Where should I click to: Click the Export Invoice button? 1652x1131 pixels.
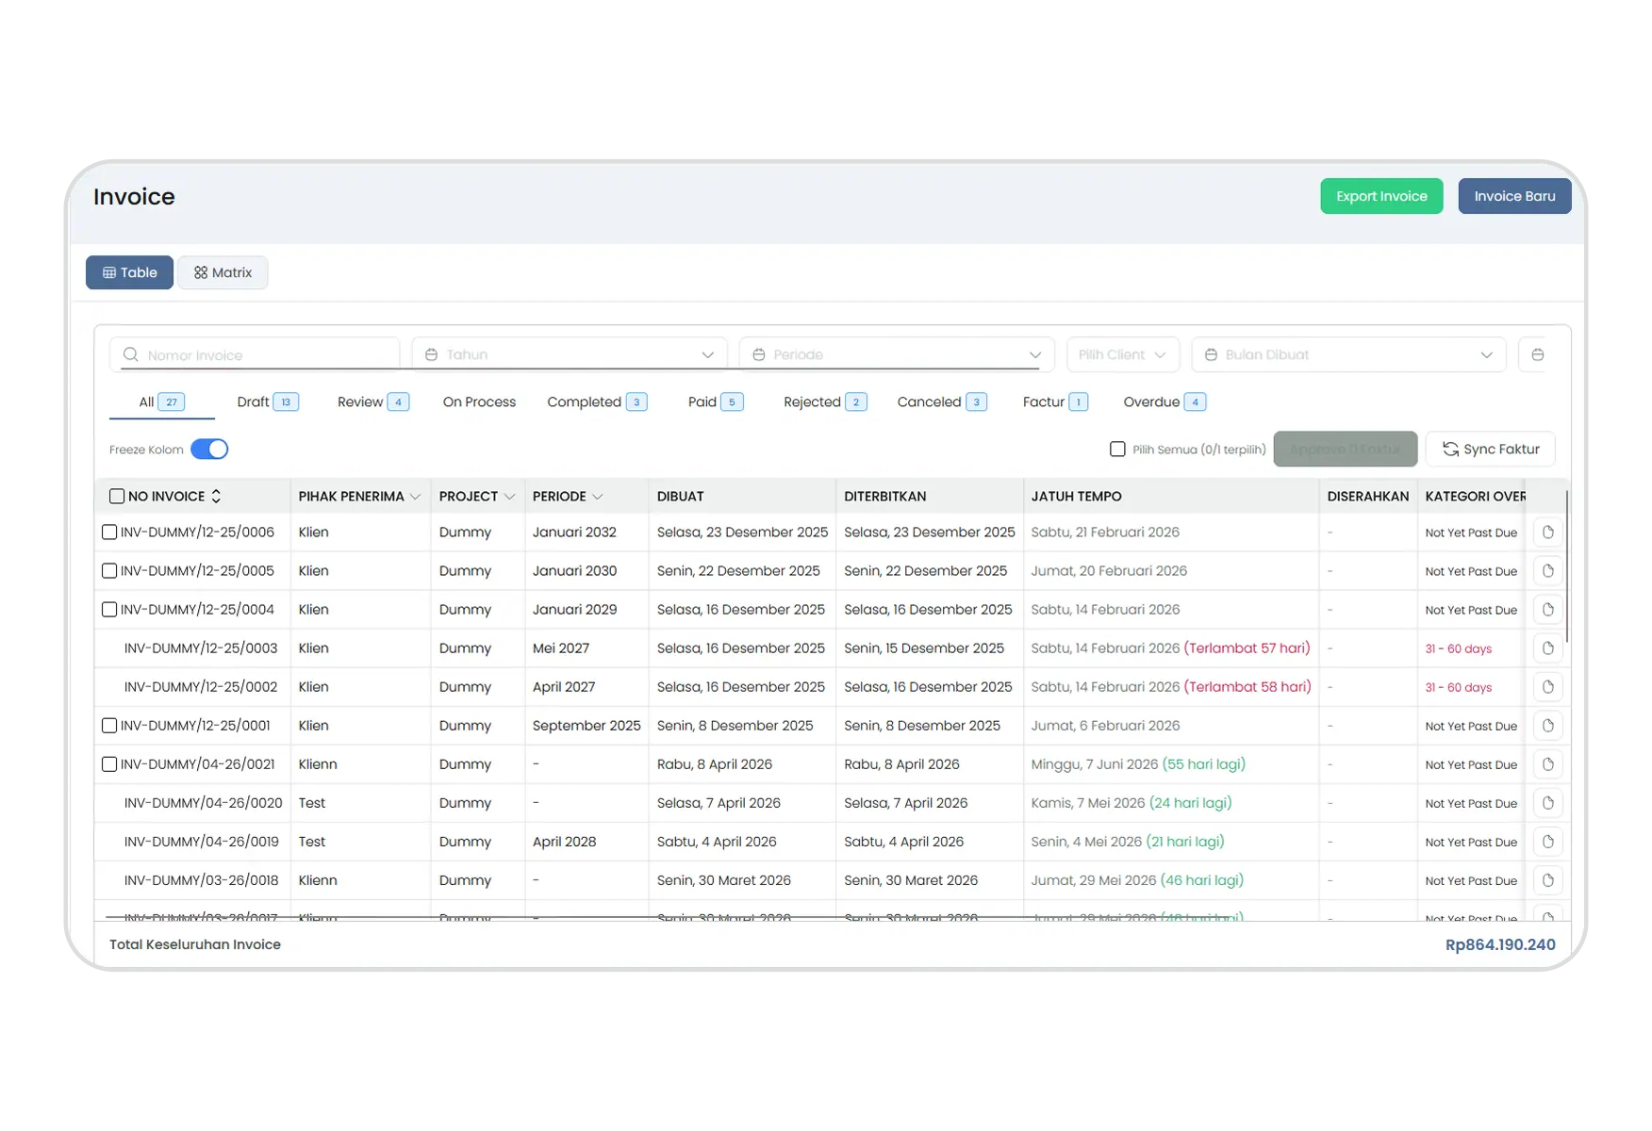[1381, 196]
